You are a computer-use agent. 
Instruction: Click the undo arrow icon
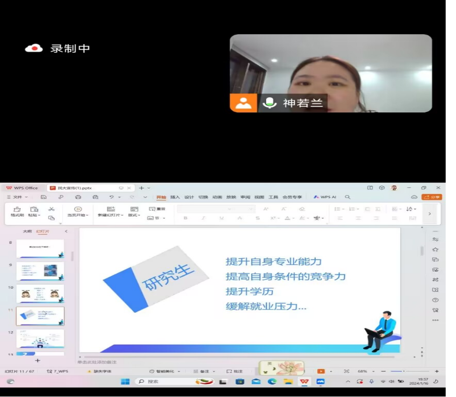click(111, 197)
